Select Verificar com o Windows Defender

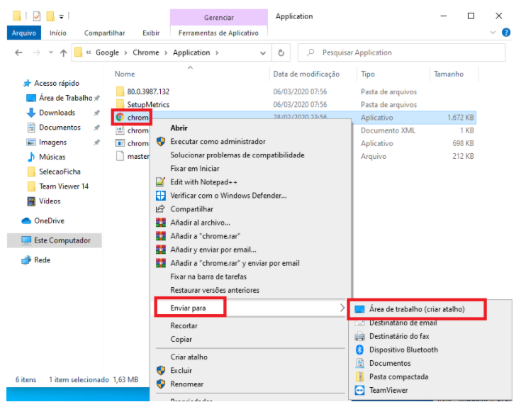point(228,195)
